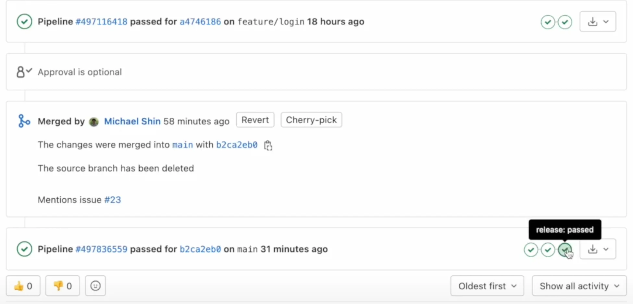
Task: Open the add emoji reaction picker
Action: 95,286
